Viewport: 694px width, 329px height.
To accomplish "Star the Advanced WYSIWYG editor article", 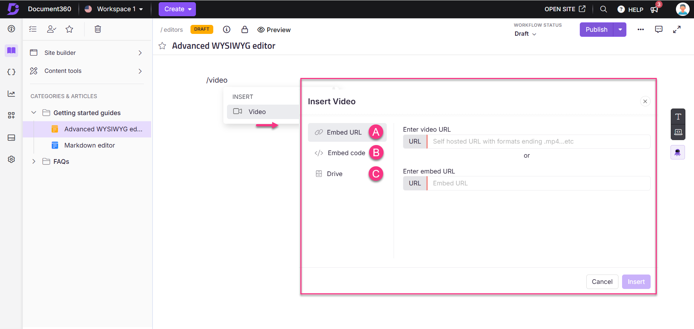I will (162, 46).
